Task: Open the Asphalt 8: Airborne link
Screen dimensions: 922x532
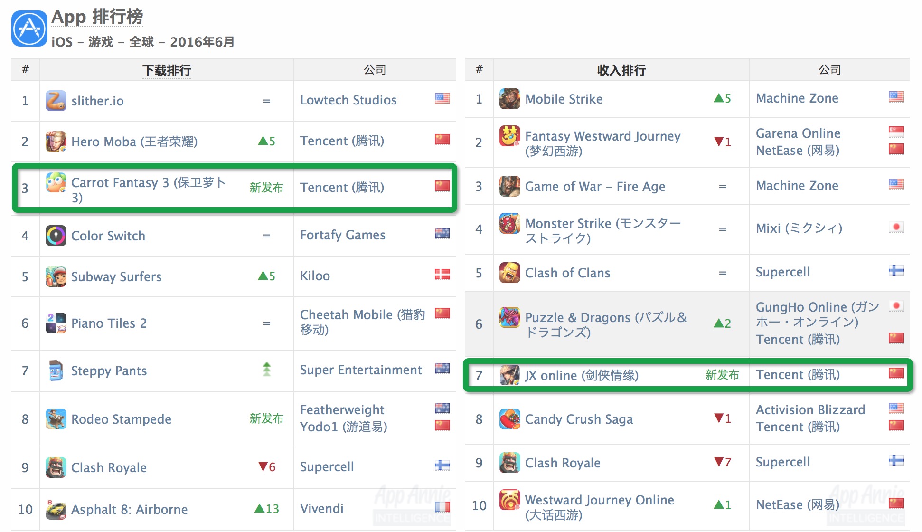Action: tap(130, 509)
